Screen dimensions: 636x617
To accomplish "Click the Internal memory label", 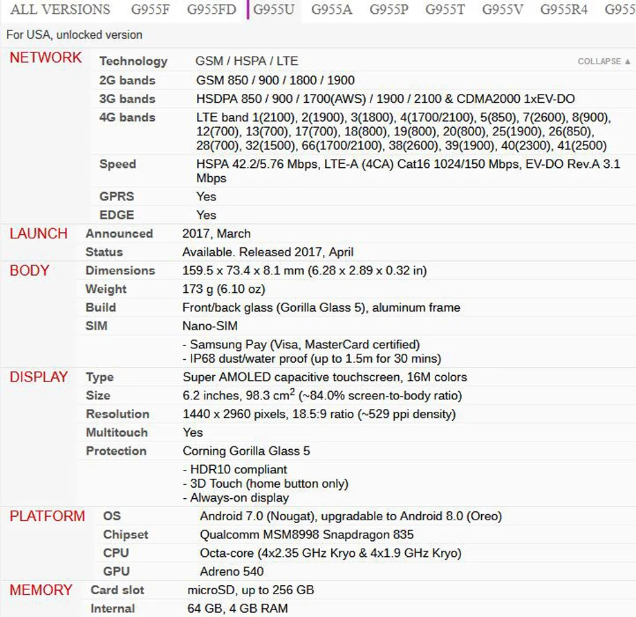I will [x=113, y=609].
